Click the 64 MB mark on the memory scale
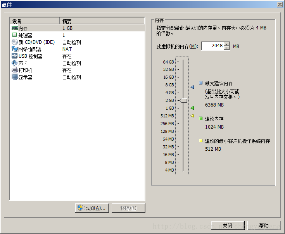285x234 pixels. [x=168, y=139]
